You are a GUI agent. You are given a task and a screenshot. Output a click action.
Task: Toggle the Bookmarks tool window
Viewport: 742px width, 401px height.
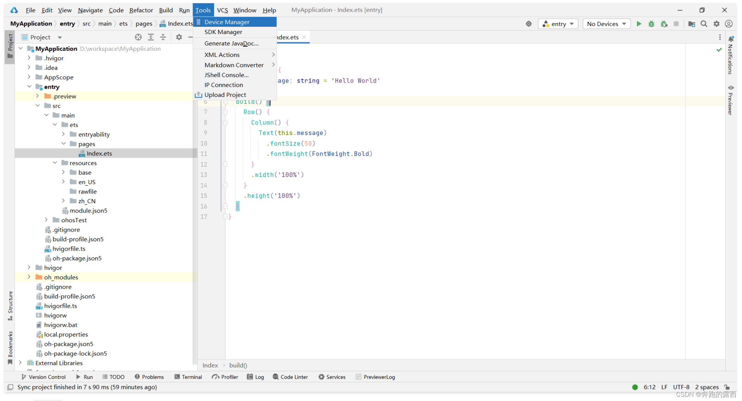click(x=10, y=348)
